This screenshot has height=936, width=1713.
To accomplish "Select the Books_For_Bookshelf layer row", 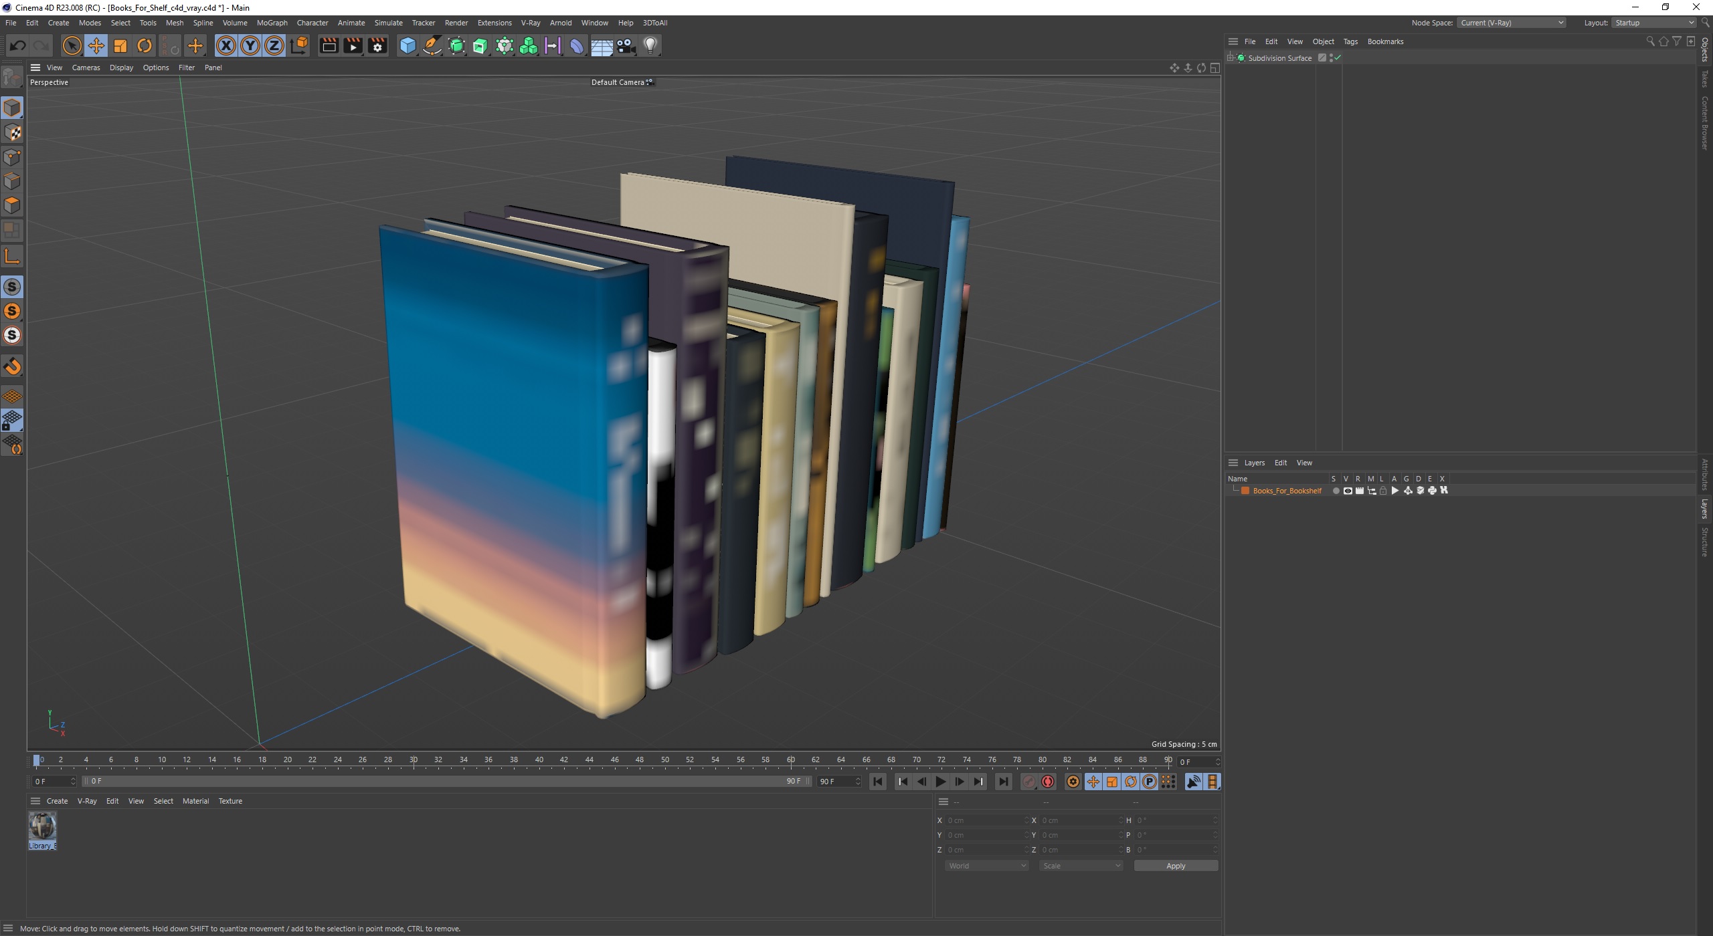I will pyautogui.click(x=1460, y=491).
